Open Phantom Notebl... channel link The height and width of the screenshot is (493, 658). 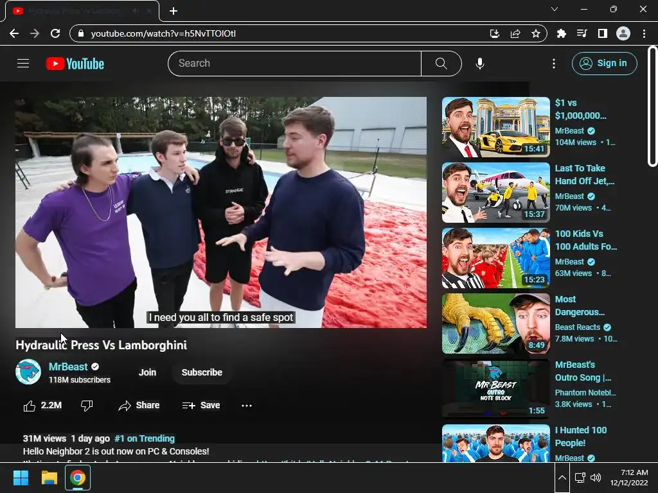tap(585, 392)
